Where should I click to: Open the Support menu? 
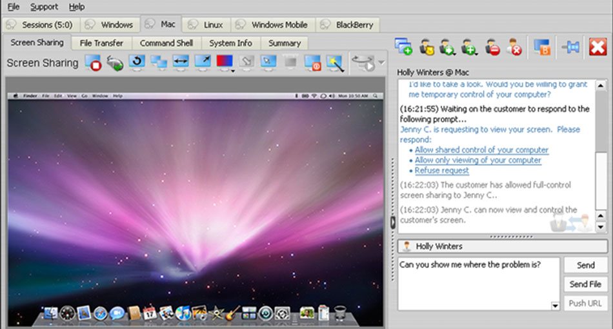44,6
